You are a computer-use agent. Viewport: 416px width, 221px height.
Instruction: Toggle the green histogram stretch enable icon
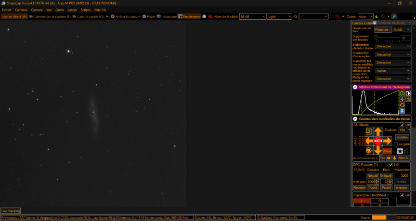(x=402, y=93)
